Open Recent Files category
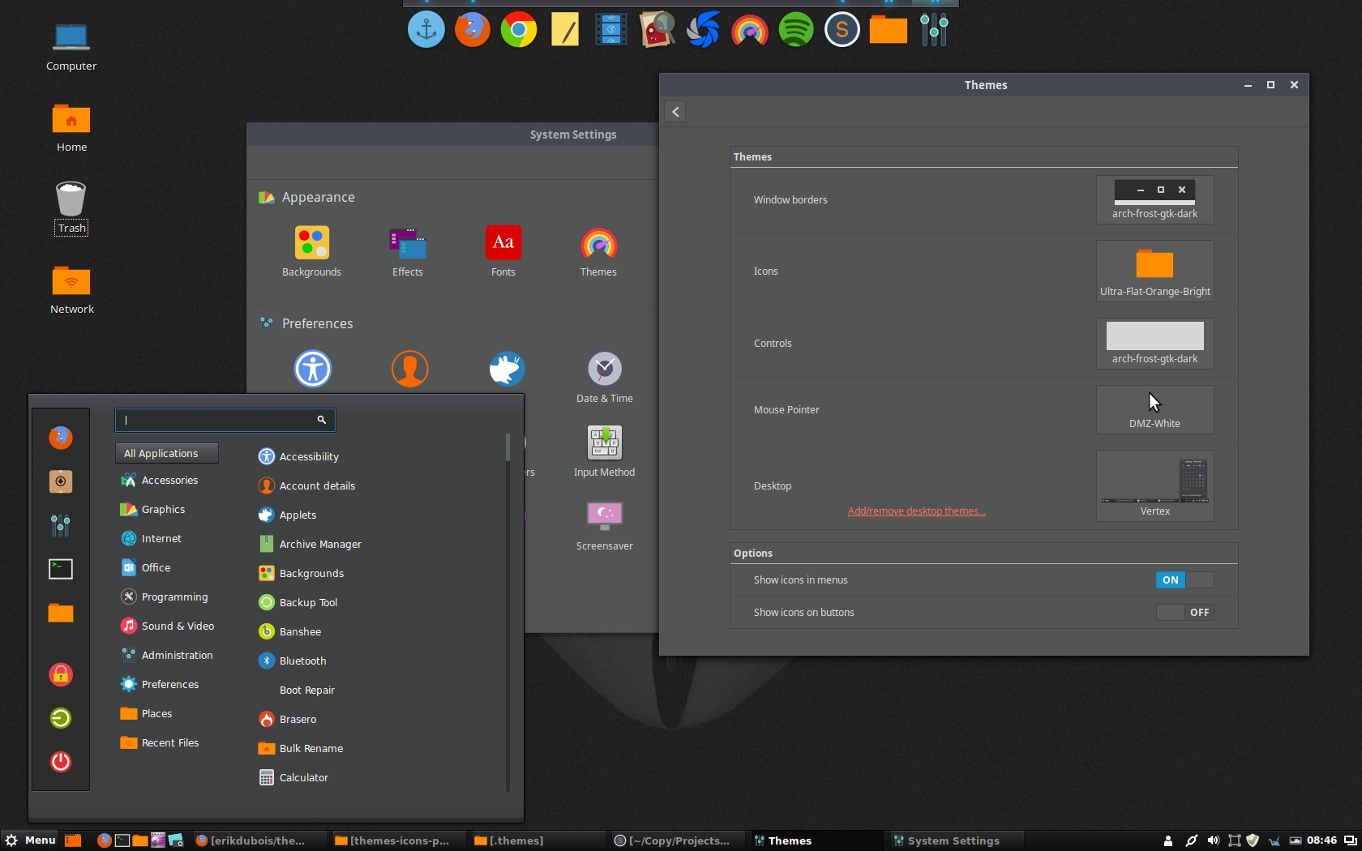1362x851 pixels. click(x=169, y=742)
